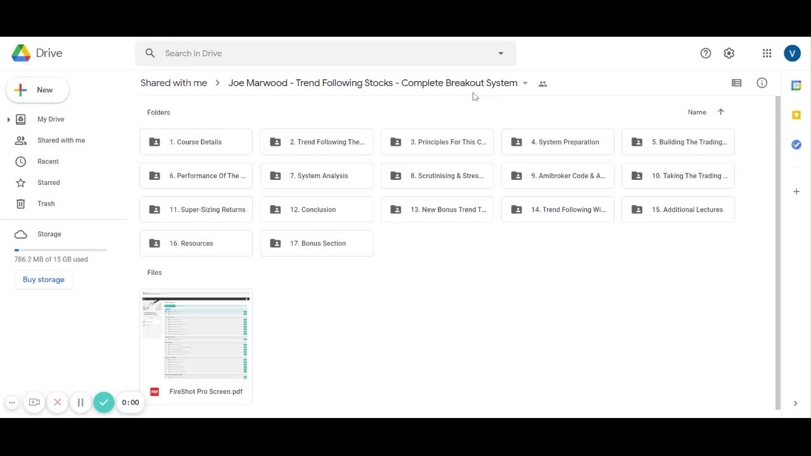Open Starred in sidebar

pyautogui.click(x=48, y=182)
